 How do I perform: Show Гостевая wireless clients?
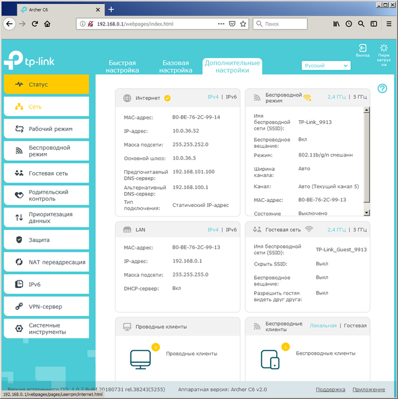pos(356,325)
